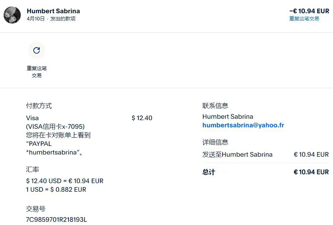
Task: Click the circular repeat transaction icon
Action: point(37,50)
